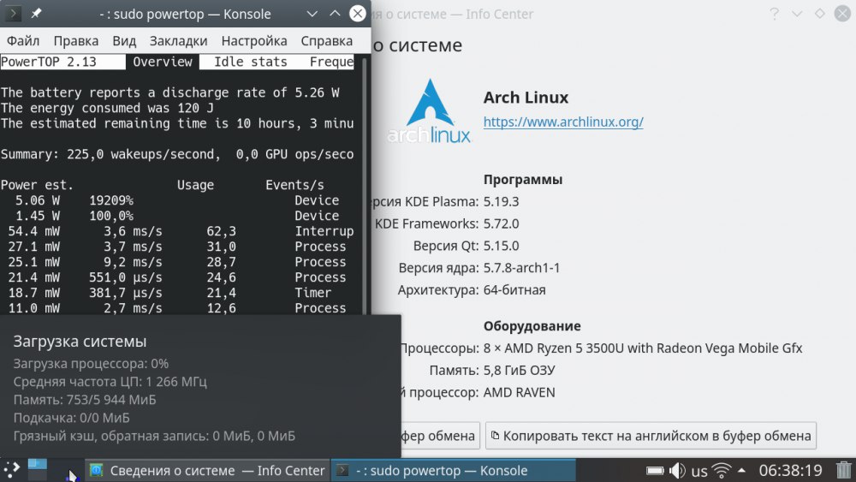Open the Файл menu in Konsole
Screen dimensions: 856x482
[x=23, y=41]
